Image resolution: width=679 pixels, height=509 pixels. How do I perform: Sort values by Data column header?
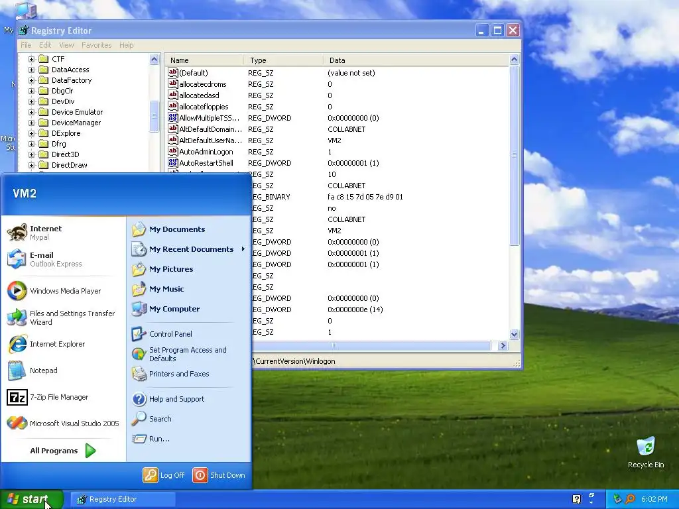coord(416,60)
